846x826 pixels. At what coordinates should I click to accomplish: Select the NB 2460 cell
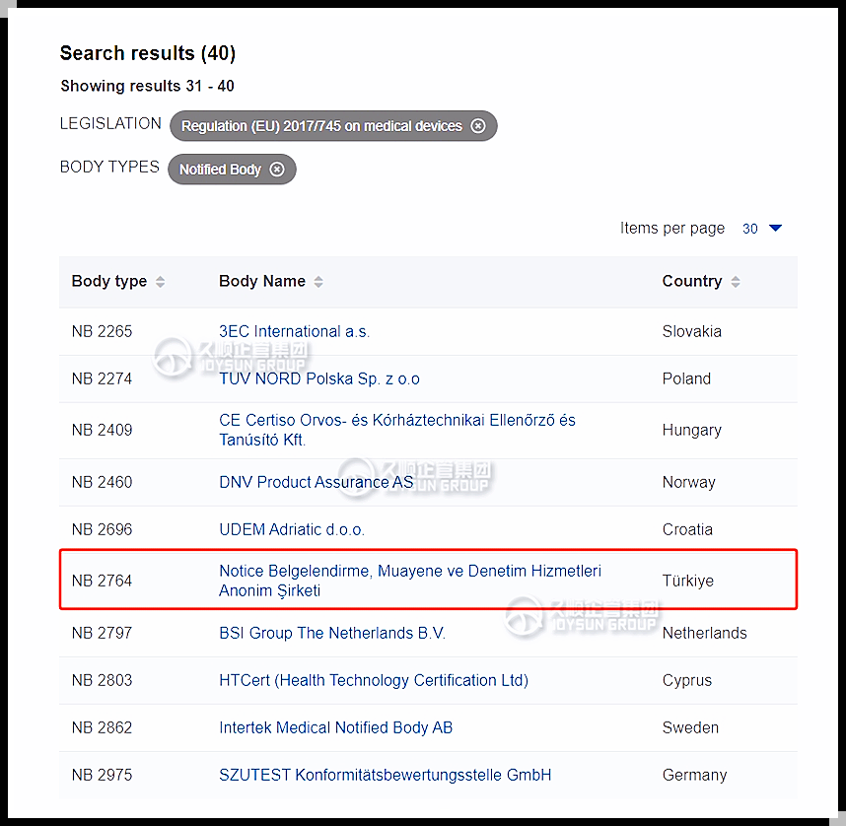(102, 482)
